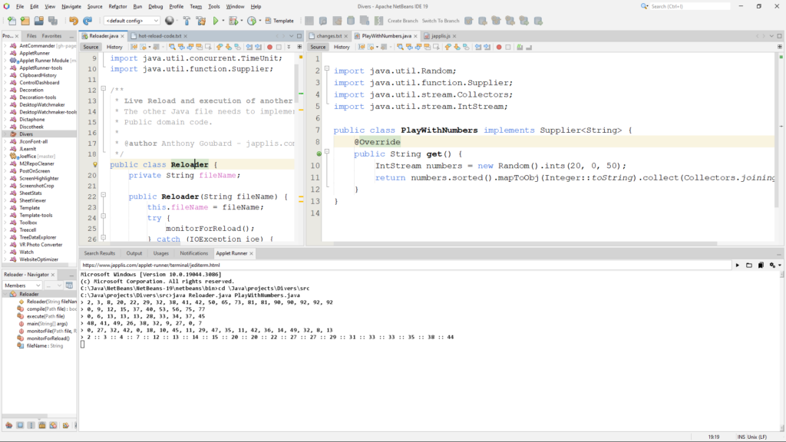Click the Applet Runner open folder icon
Image resolution: width=786 pixels, height=442 pixels.
click(749, 265)
